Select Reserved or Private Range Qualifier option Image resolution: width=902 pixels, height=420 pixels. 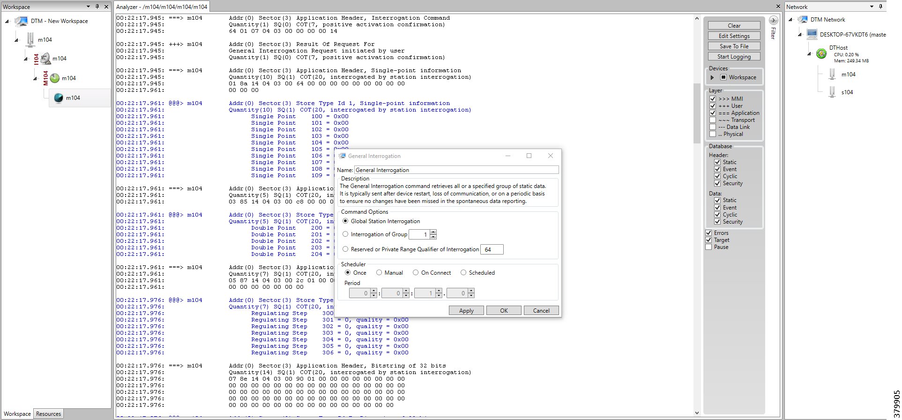pyautogui.click(x=345, y=249)
